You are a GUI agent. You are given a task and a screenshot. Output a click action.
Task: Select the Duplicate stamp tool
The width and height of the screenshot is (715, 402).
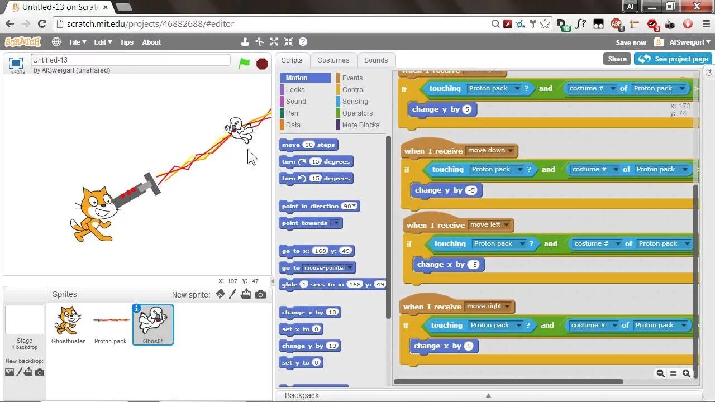click(x=245, y=42)
